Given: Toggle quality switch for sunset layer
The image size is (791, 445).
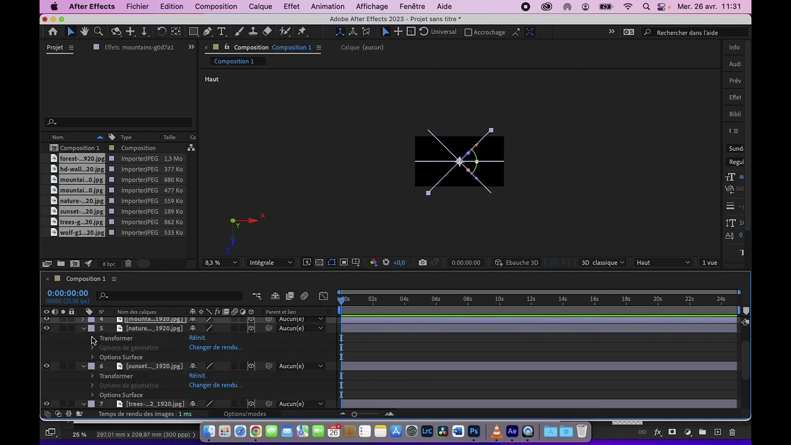Looking at the screenshot, I should point(209,366).
